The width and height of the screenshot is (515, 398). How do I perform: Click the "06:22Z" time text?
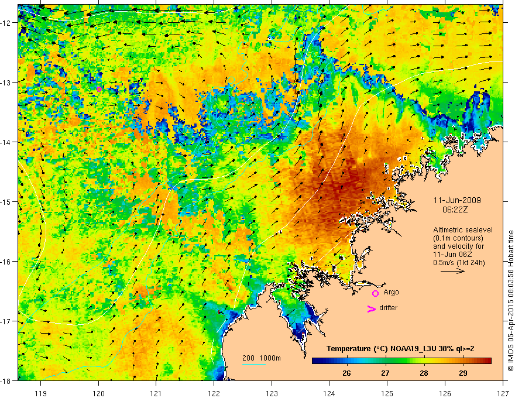455,210
